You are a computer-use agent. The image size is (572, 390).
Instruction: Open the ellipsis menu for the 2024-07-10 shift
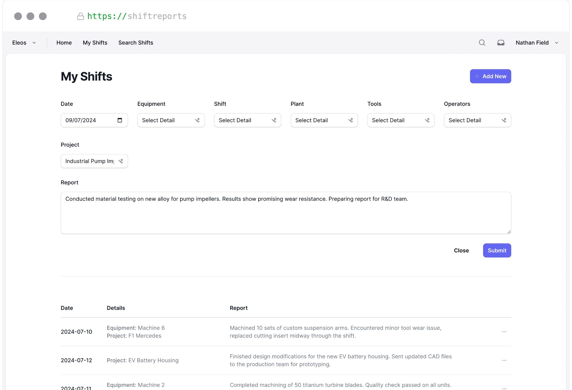coord(504,332)
